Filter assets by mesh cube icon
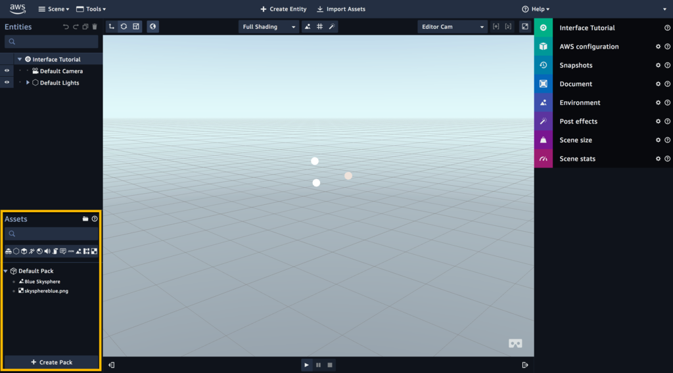 coord(24,252)
